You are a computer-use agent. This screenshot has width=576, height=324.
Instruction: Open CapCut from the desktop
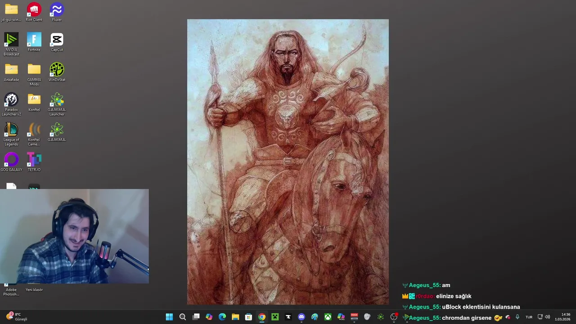[57, 42]
